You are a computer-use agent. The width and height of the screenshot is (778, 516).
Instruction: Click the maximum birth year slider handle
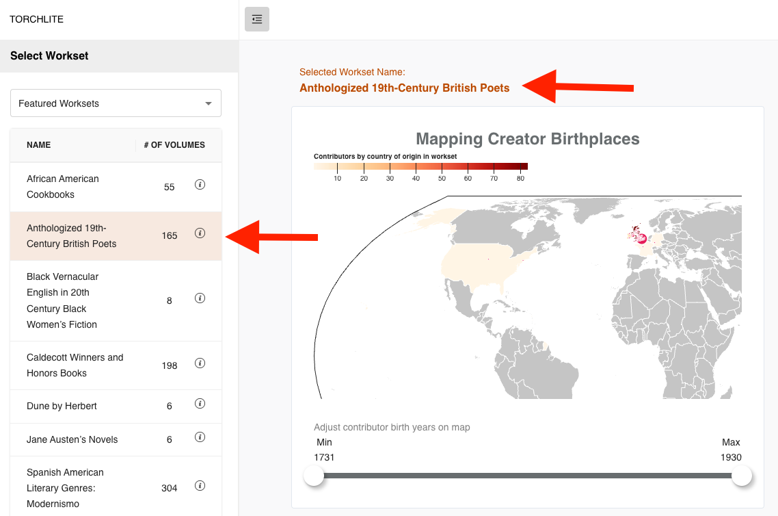point(742,476)
